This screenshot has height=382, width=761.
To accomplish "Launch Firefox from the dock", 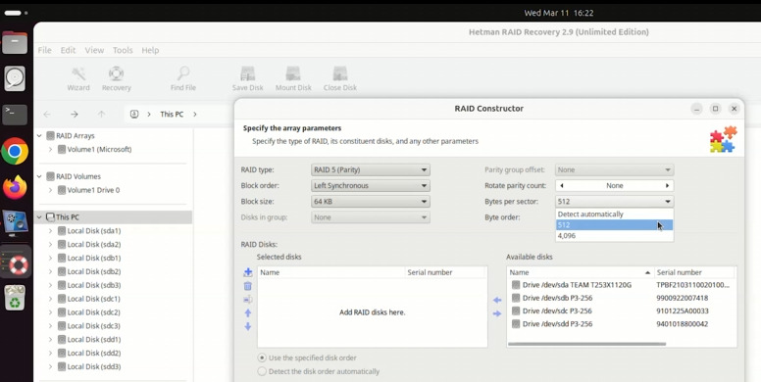I will coord(15,188).
